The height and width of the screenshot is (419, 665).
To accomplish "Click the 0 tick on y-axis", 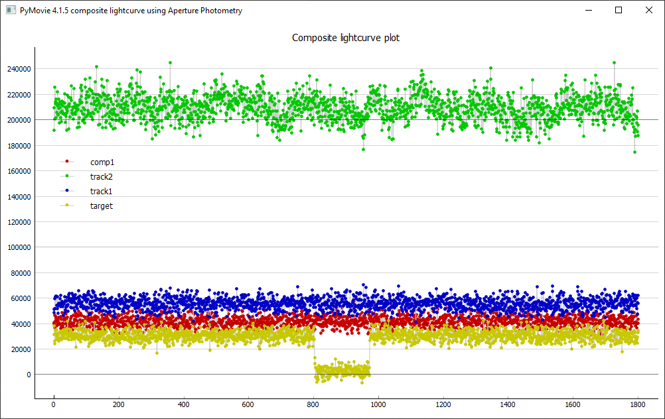I will click(29, 375).
